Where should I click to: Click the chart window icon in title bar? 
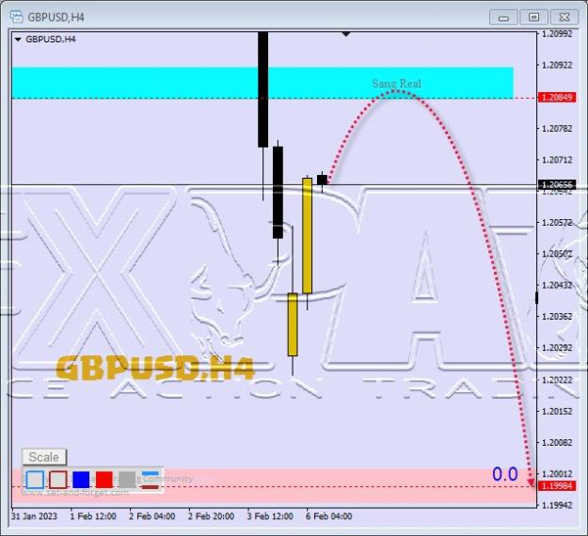click(17, 17)
